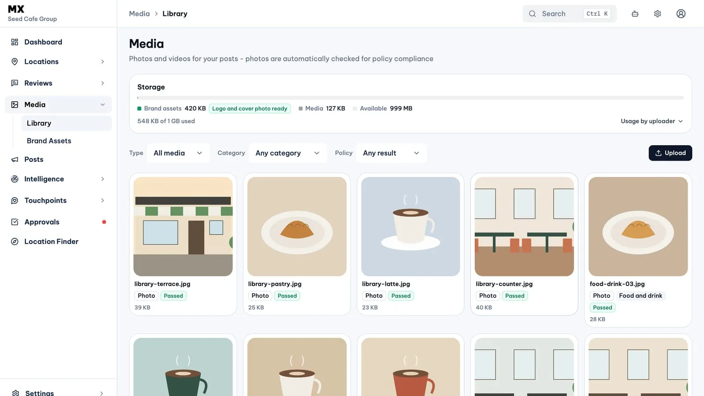Click the Locations pin icon

tap(15, 62)
